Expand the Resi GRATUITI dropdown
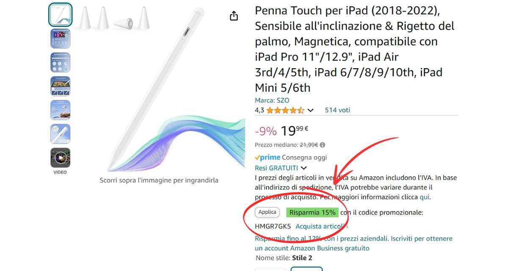508x271 pixels. pos(304,168)
